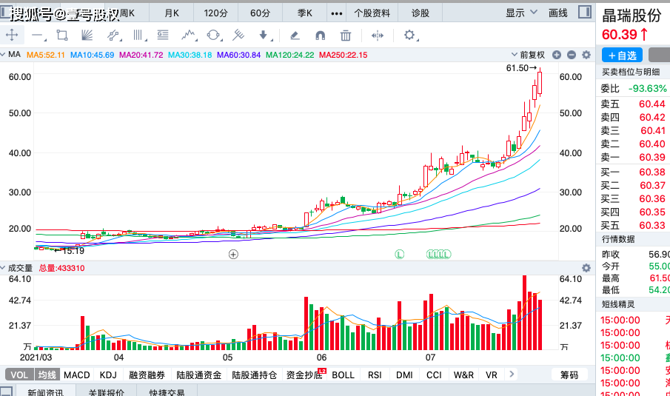Image resolution: width=670 pixels, height=396 pixels.
Task: Select the fan lines tool
Action: pos(87,35)
